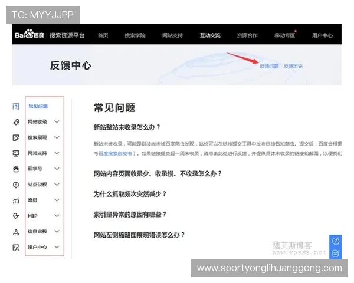Image resolution: width=354 pixels, height=283 pixels.
Task: Click the 反馈历史 link
Action: pos(293,66)
